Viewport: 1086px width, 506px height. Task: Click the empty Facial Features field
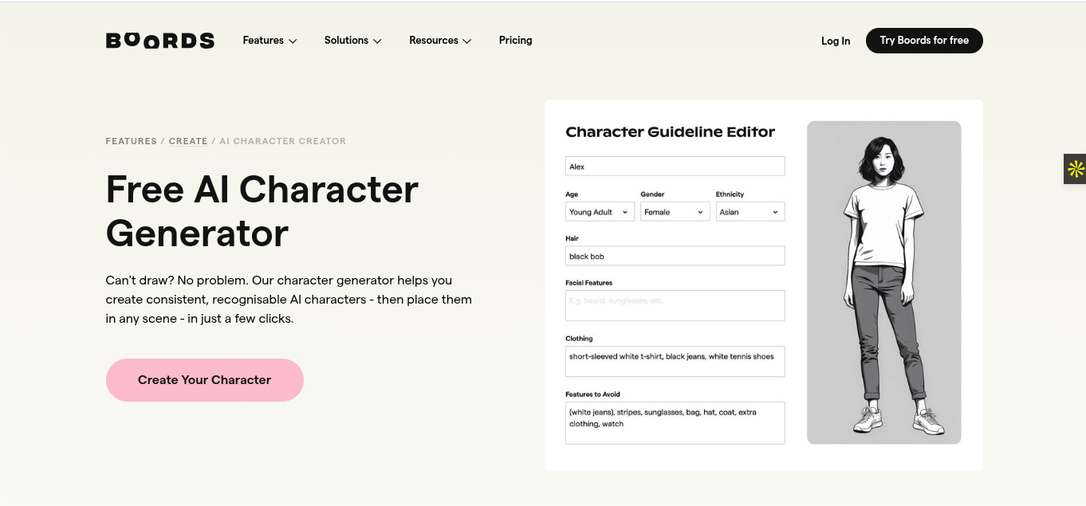(675, 306)
